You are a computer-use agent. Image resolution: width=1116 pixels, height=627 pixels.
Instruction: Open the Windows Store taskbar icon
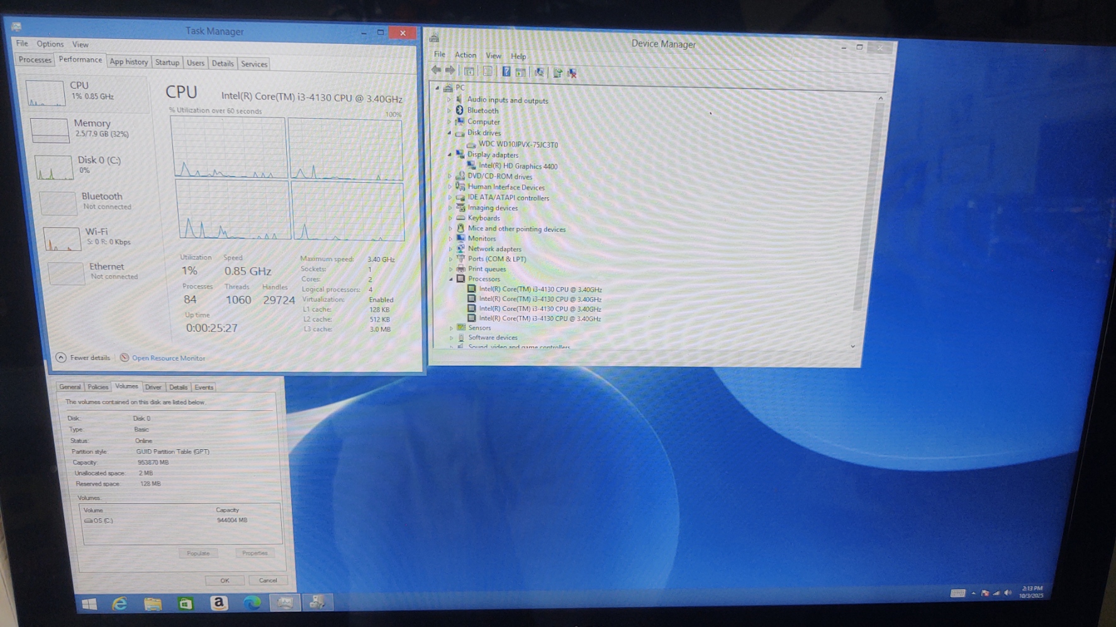click(185, 604)
